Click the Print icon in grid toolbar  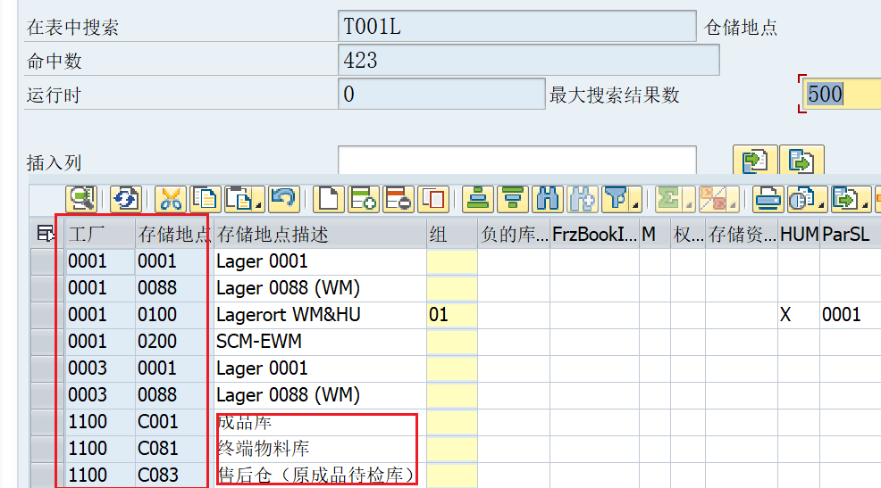pyautogui.click(x=768, y=199)
